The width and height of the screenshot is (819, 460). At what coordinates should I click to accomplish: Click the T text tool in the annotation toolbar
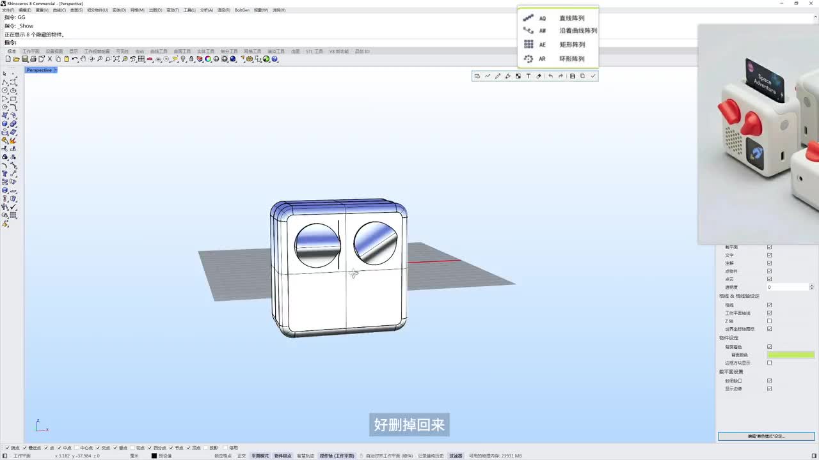[529, 76]
